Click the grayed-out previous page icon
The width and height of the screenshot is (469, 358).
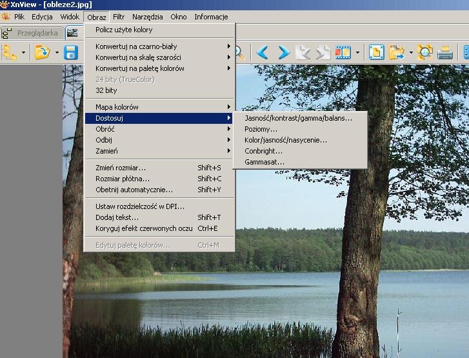(x=303, y=52)
